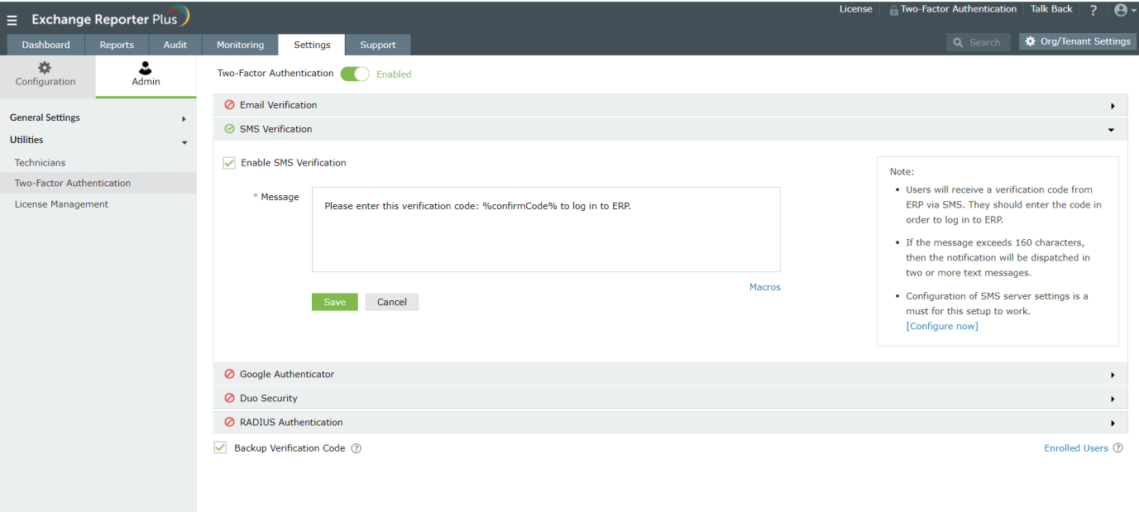
Task: Collapse Utilities sidebar arrow
Action: pyautogui.click(x=184, y=142)
